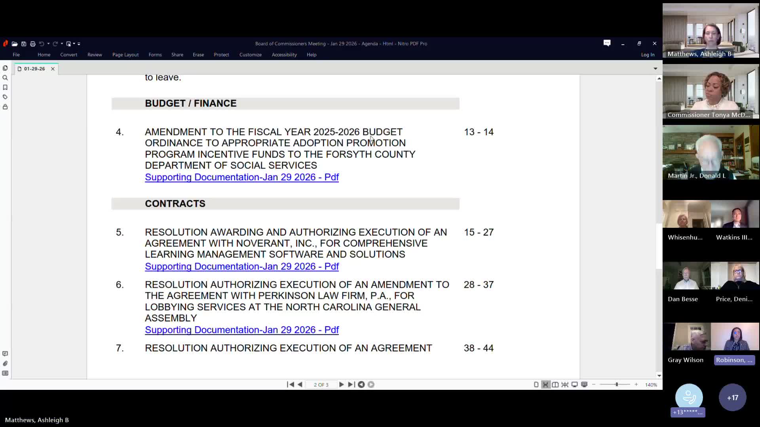
Task: Open the Convert ribbon tab
Action: tap(68, 55)
